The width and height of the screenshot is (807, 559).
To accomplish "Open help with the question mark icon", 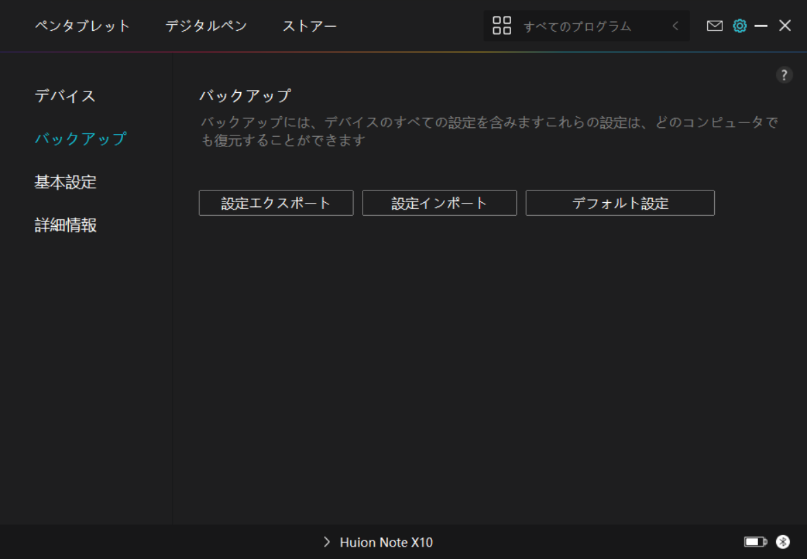I will click(784, 76).
